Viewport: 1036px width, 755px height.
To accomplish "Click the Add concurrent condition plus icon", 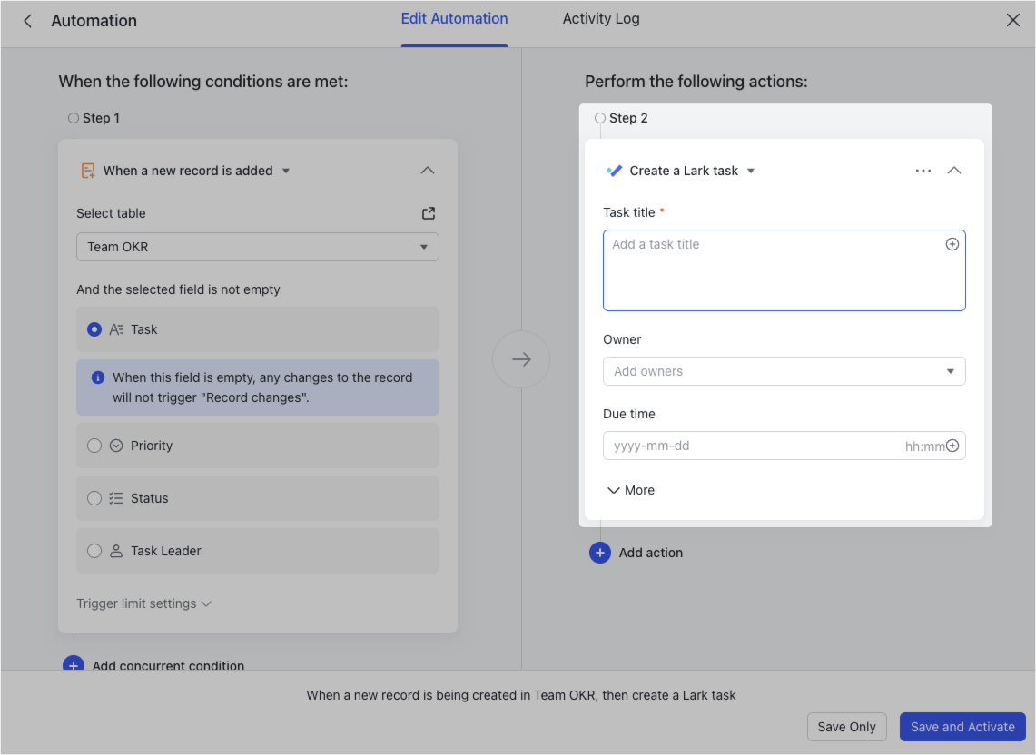I will tap(74, 664).
